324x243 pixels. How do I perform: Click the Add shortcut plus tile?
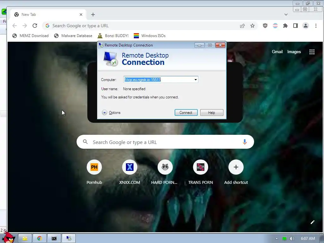[x=236, y=167]
